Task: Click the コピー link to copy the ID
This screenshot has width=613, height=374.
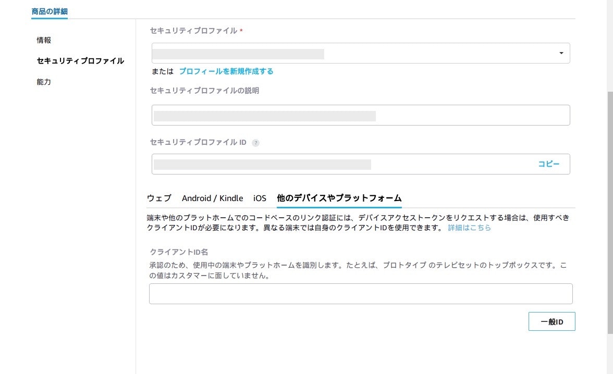Action: (548, 164)
